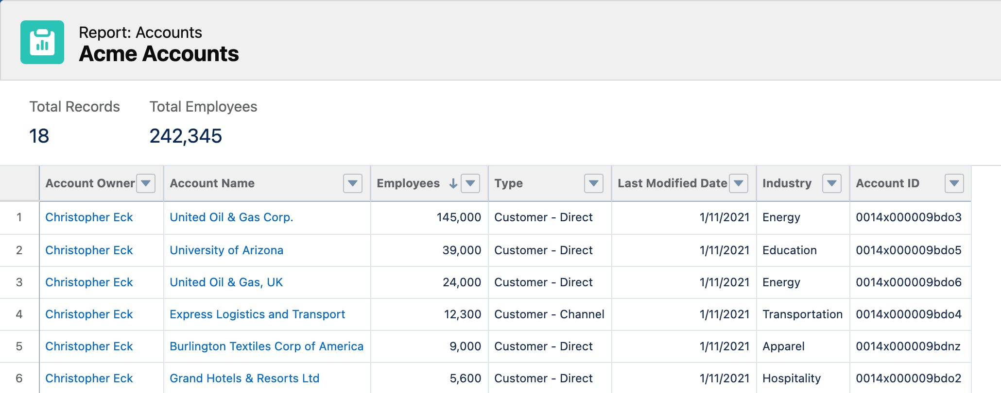Click the Employees column header label
Image resolution: width=1001 pixels, height=393 pixels.
(408, 183)
